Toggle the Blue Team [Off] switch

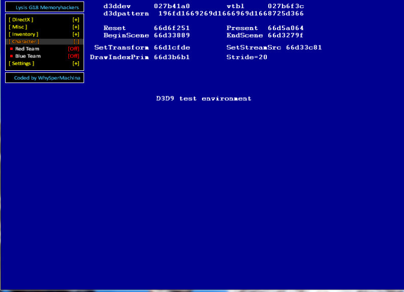click(x=73, y=56)
